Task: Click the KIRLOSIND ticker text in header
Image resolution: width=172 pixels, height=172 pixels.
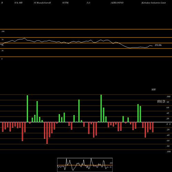Action: (x=118, y=3)
